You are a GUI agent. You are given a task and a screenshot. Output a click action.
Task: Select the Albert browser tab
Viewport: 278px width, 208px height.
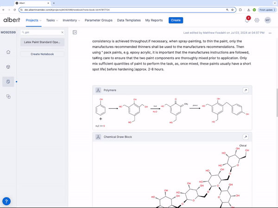[32, 3]
